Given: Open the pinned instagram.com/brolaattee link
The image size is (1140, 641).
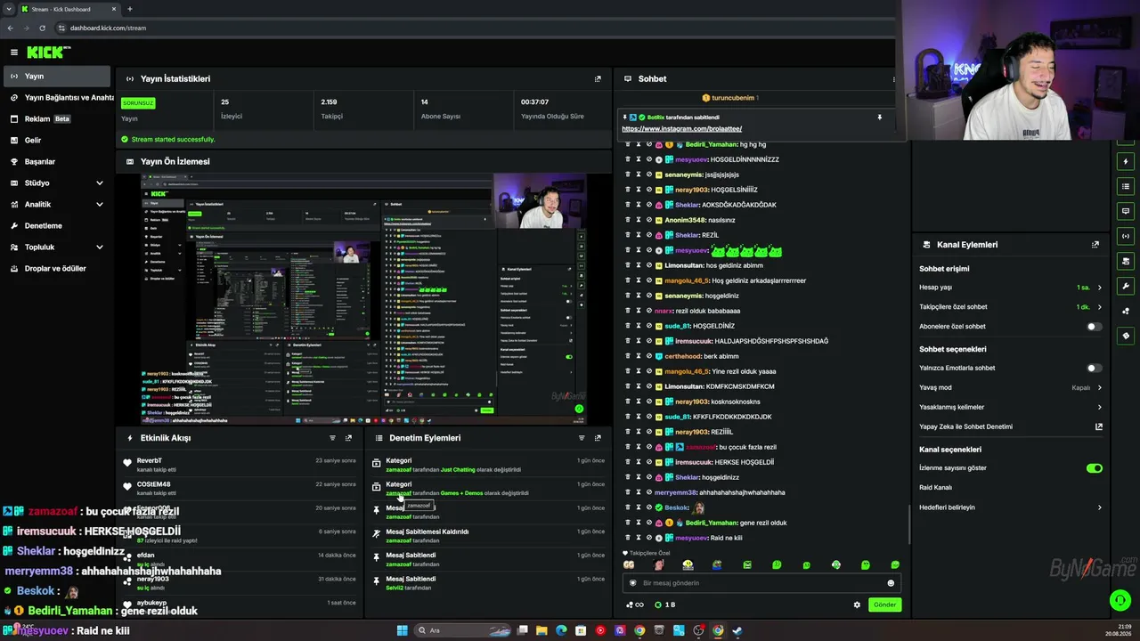Looking at the screenshot, I should 681,129.
